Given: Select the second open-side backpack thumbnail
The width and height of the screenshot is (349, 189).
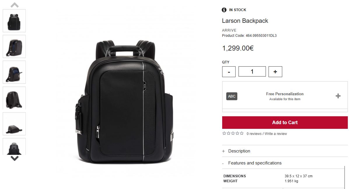Looking at the screenshot, I should click(14, 46).
